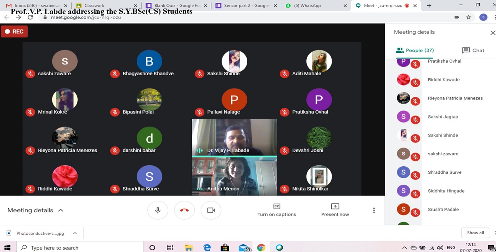Image resolution: width=496 pixels, height=252 pixels.
Task: Unmute Riddhi Kawade in the people list
Action: point(415,82)
